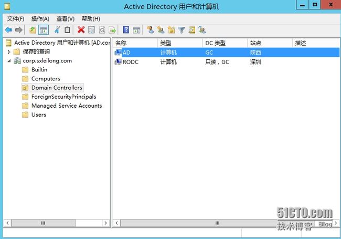
Task: Toggle the console tree show/hide icon
Action: (x=43, y=30)
